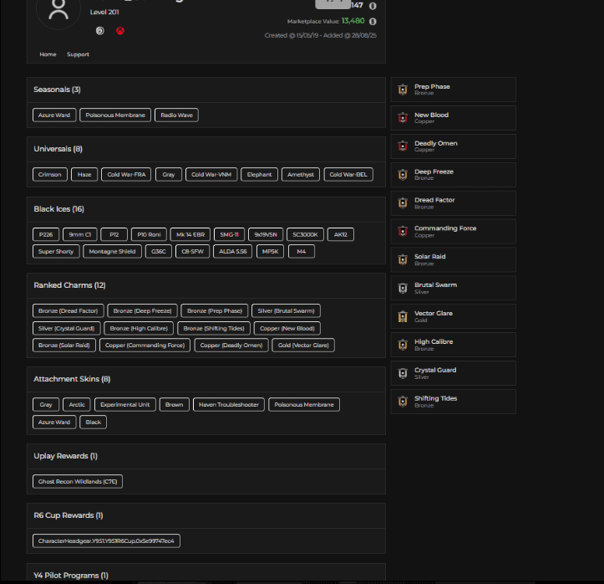Click the Vector Glare gold rank badge icon
Viewport: 604px width, 584px height.
click(x=403, y=316)
